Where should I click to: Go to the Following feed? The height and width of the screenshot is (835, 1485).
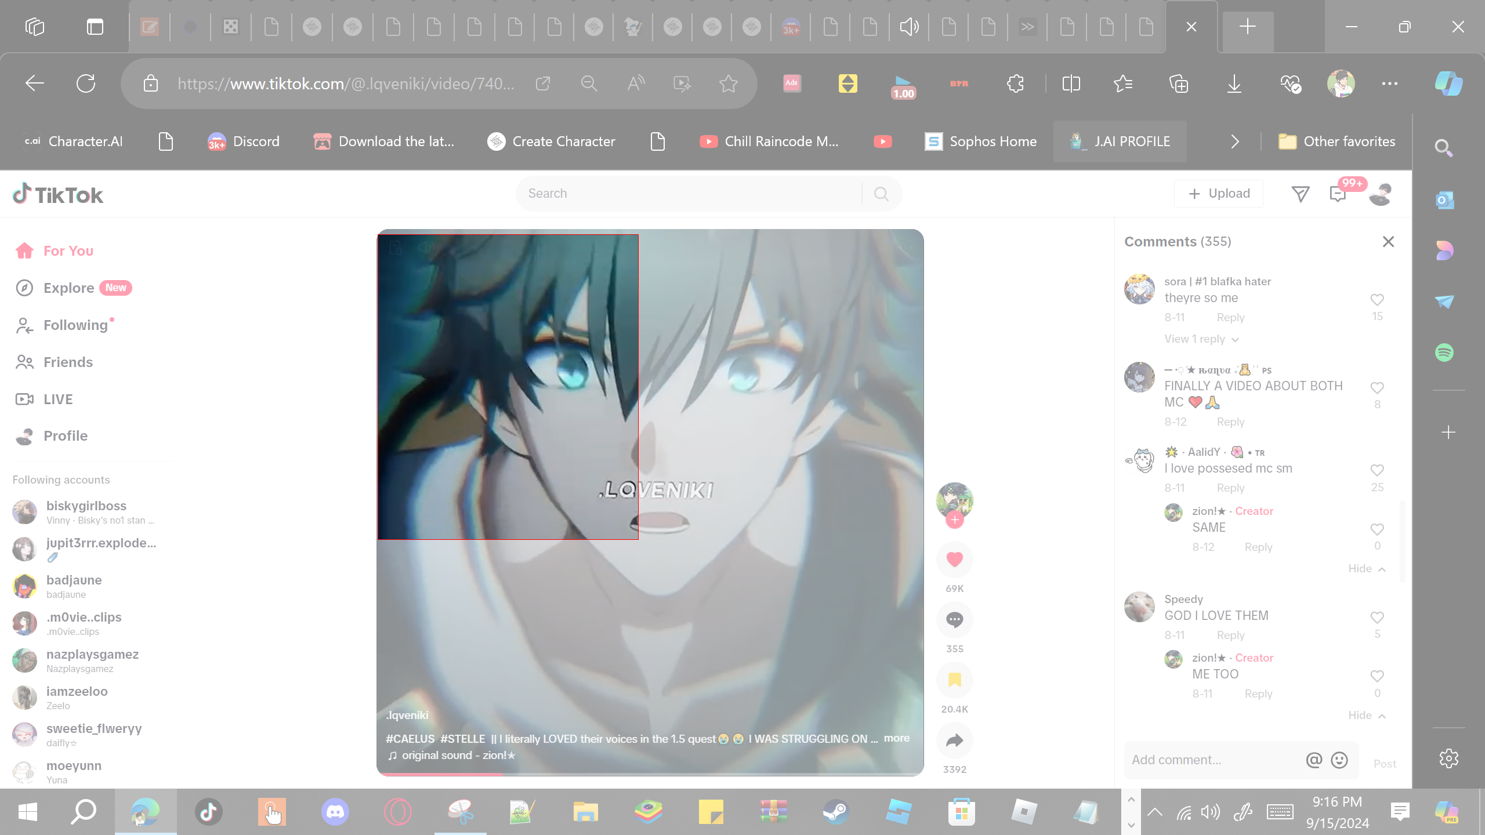tap(75, 325)
